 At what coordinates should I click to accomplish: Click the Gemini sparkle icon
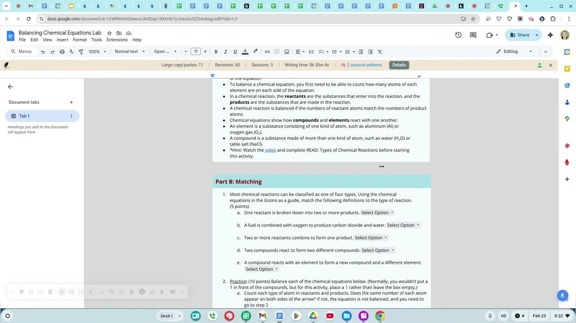point(550,35)
